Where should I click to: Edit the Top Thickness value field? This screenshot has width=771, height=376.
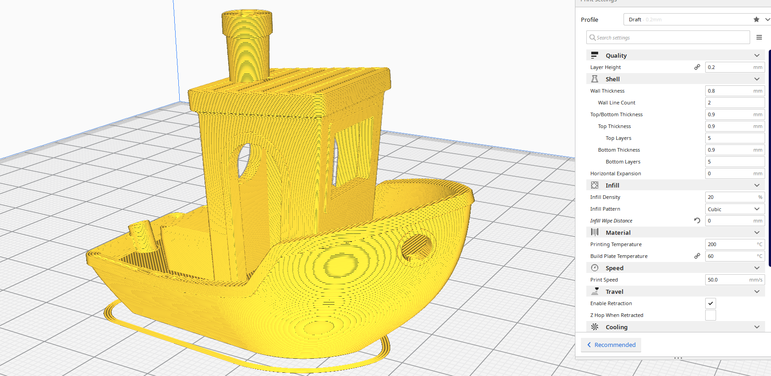tap(735, 126)
